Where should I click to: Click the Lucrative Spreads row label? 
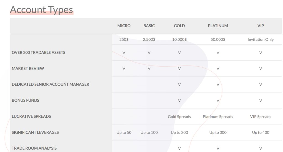pos(31,116)
